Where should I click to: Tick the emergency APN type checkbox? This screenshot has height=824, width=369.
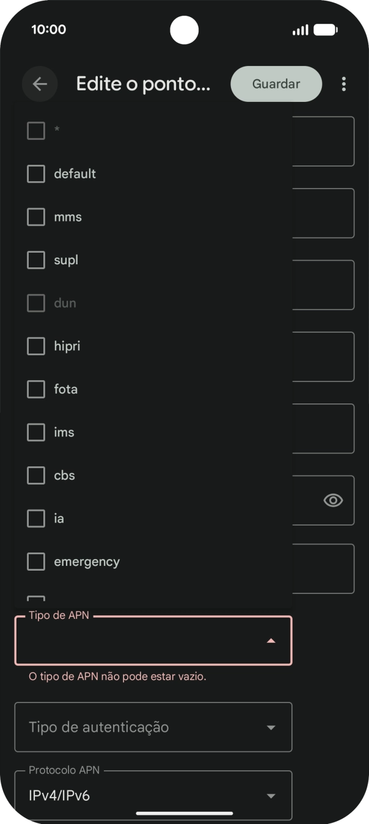36,562
